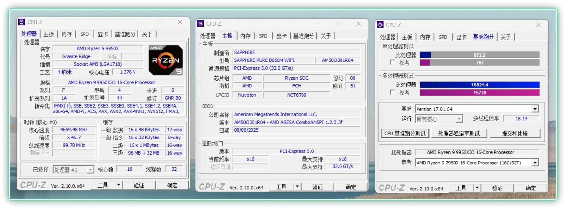The image size is (566, 209).
Task: Click 确定 in the benchmark window
Action: pos(531,188)
